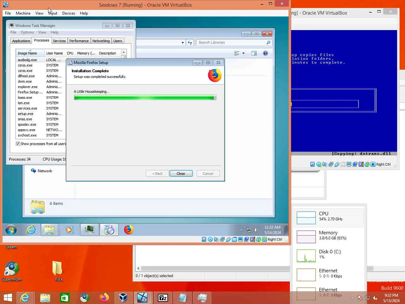
Task: Click the volume icon in the guest system tray
Action: 257,230
